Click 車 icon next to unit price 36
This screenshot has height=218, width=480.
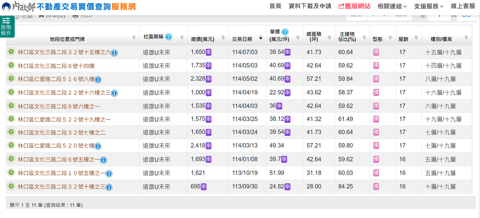279,106
